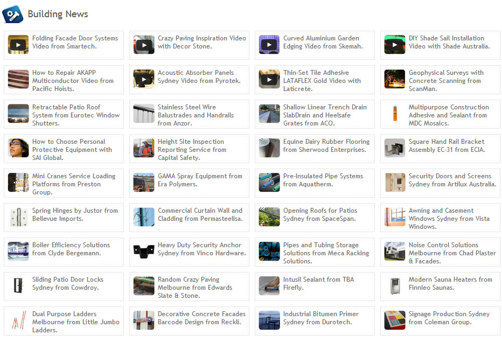Open 'Commercial Curtain Wall and Cladding' link text
502x342 pixels.
[x=200, y=214]
